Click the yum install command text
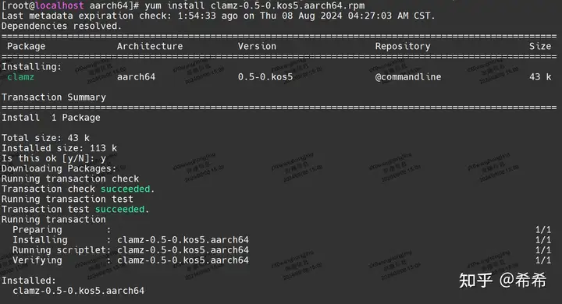The width and height of the screenshot is (562, 304). point(254,5)
